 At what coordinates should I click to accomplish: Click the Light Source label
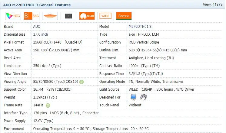[x=109, y=89]
